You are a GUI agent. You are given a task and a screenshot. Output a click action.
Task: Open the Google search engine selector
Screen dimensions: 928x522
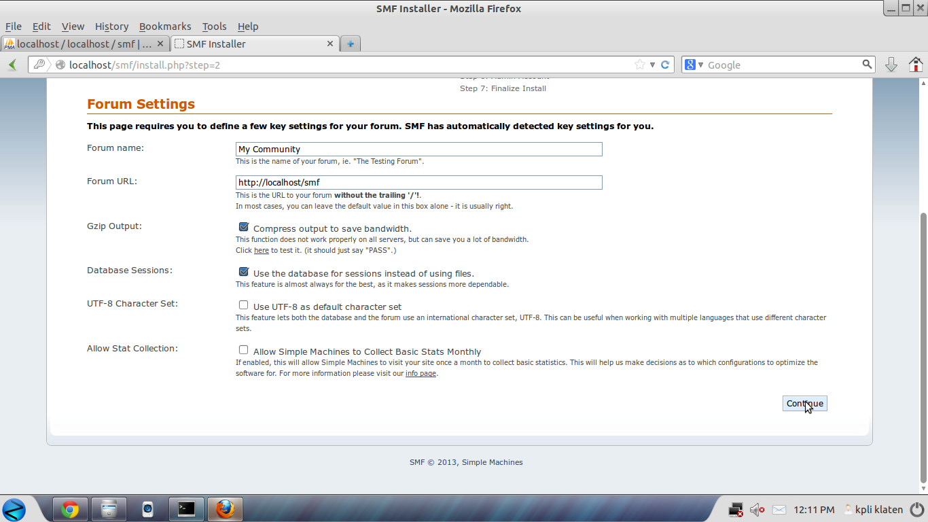click(x=694, y=65)
